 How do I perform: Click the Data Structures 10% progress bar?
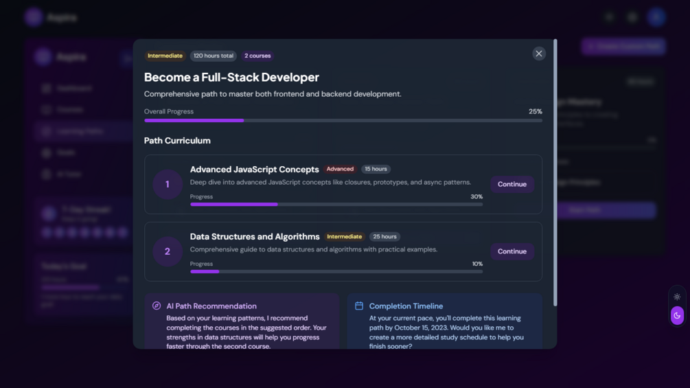pyautogui.click(x=336, y=271)
